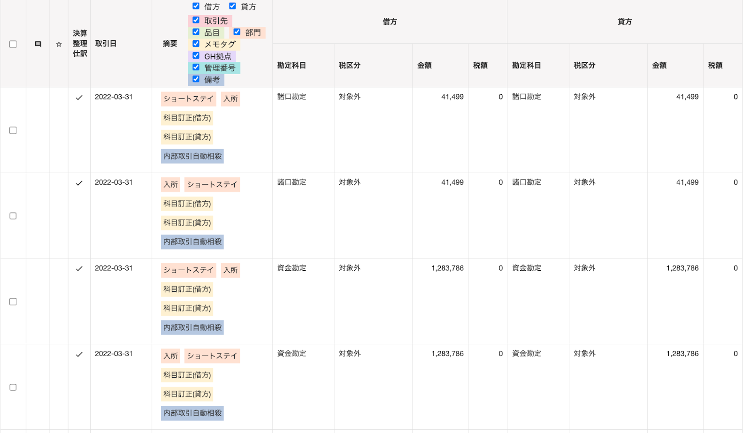The width and height of the screenshot is (751, 433).
Task: Click credit 資金勘定 in fourth row
Action: pos(527,353)
